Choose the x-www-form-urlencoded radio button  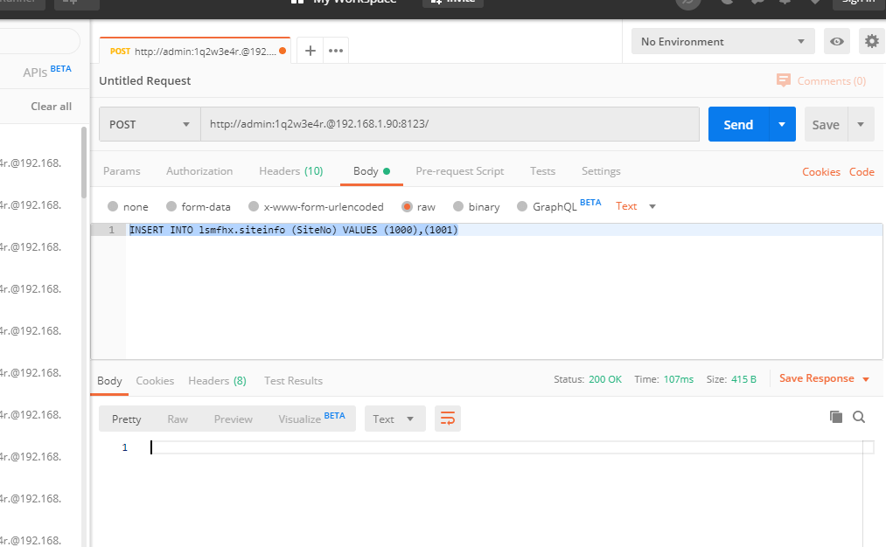[254, 207]
